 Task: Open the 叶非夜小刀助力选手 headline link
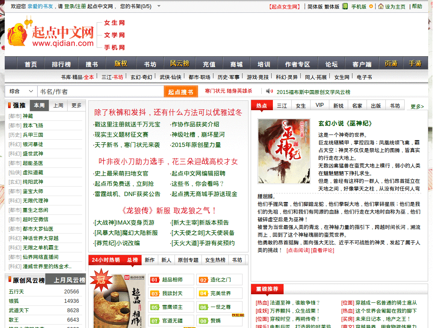(x=168, y=161)
